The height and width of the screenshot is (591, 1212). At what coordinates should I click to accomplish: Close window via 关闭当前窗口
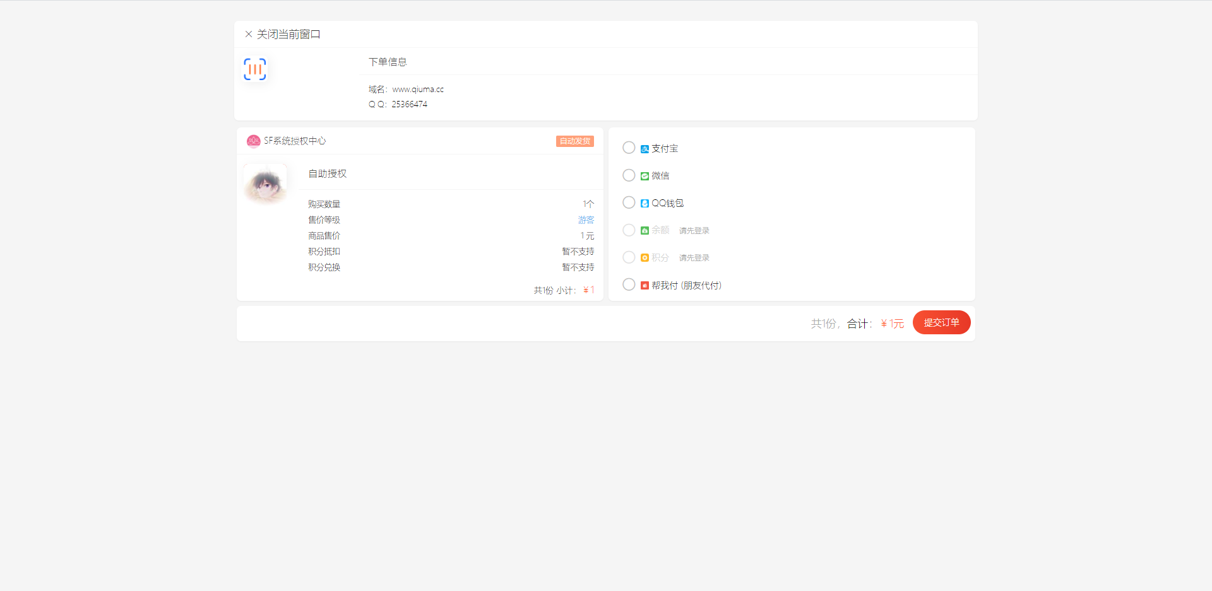(283, 34)
